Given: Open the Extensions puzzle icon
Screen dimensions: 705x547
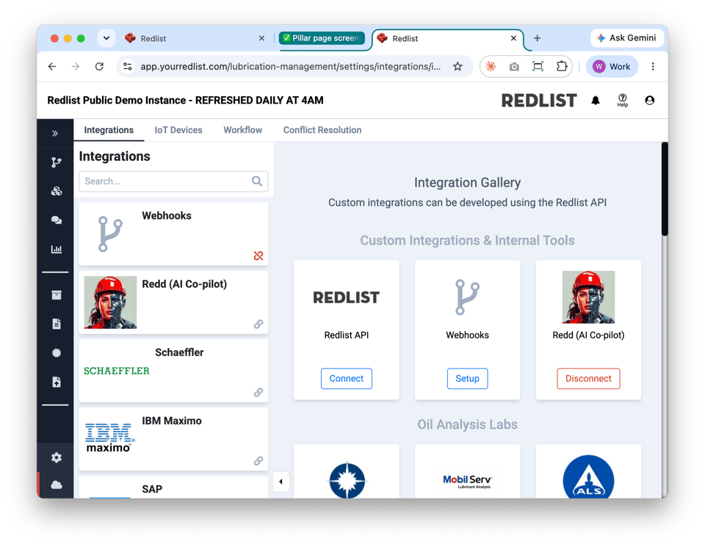Looking at the screenshot, I should tap(562, 67).
